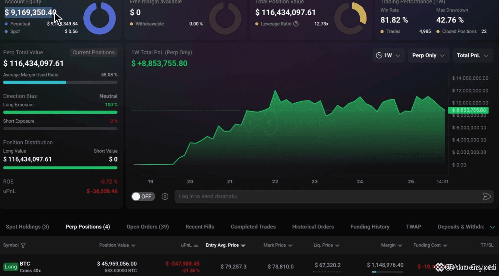Click BTC position value $45,959,056.00
The image size is (499, 276).
pyautogui.click(x=117, y=264)
